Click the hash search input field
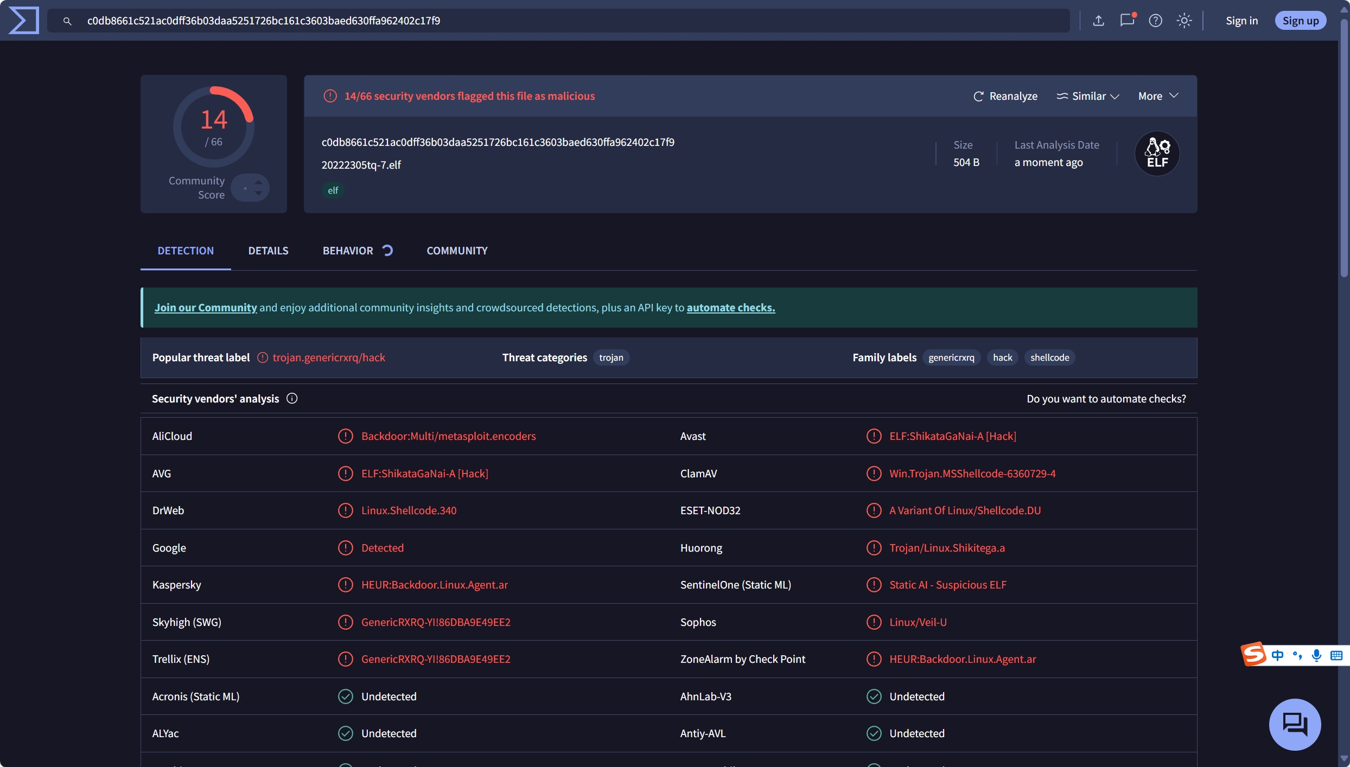This screenshot has width=1350, height=767. tap(558, 21)
